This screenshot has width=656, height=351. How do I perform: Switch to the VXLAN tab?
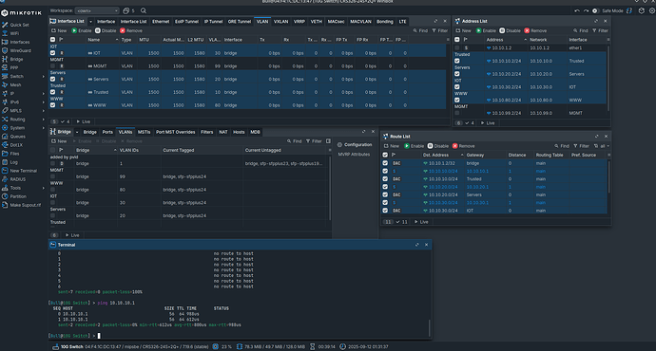[x=280, y=21]
